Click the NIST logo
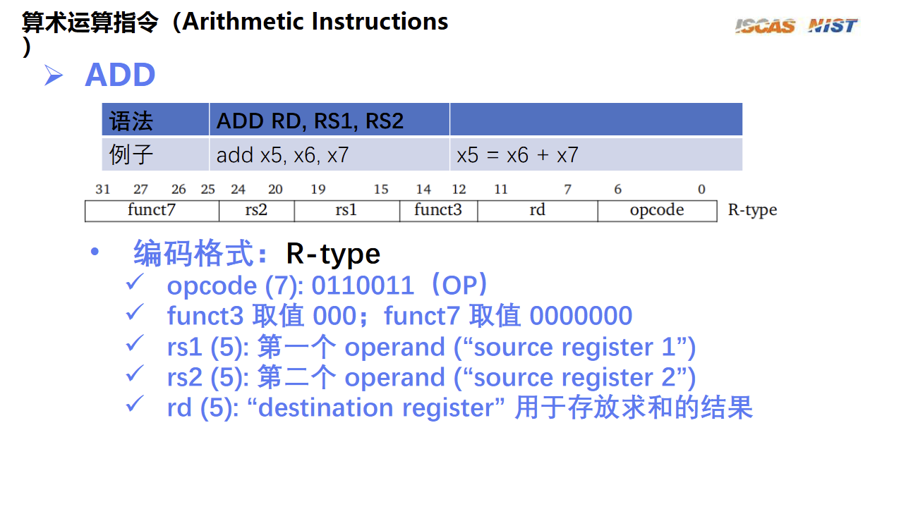This screenshot has height=509, width=906. click(833, 26)
